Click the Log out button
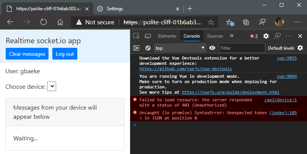This screenshot has height=154, width=307. click(64, 54)
